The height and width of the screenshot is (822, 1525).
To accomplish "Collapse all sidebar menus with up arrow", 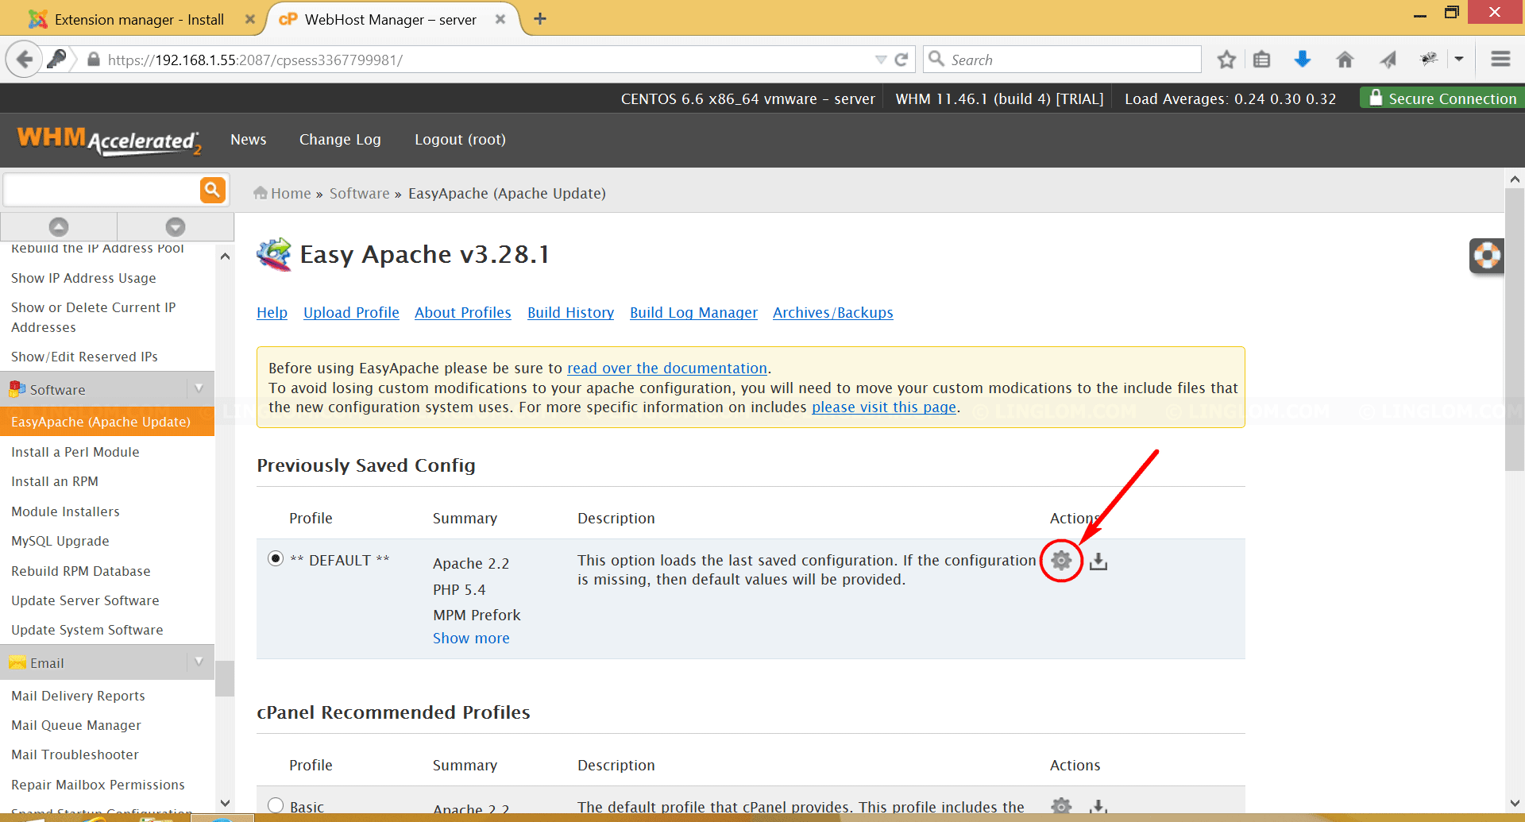I will pyautogui.click(x=59, y=227).
